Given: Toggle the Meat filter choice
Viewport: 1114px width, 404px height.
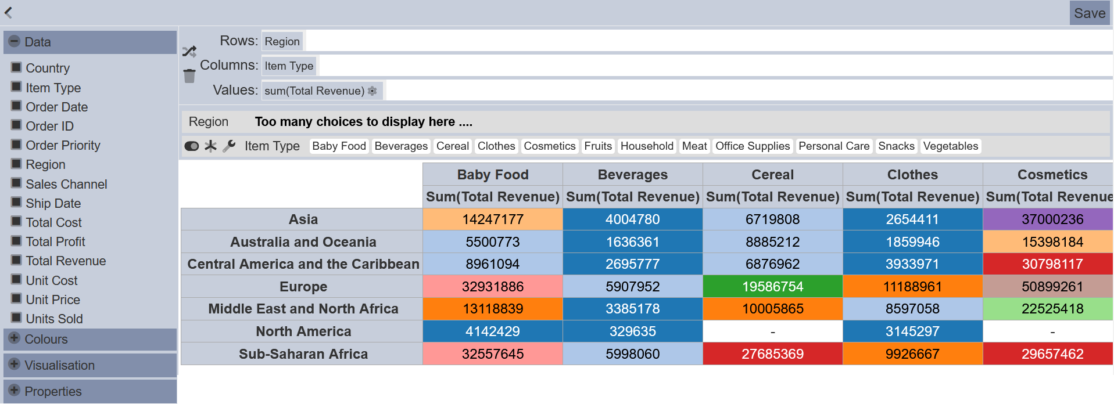Looking at the screenshot, I should [694, 146].
